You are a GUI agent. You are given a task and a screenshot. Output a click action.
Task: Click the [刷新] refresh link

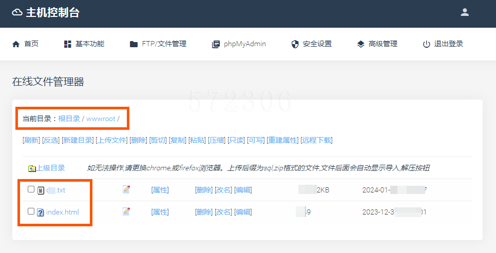click(31, 140)
